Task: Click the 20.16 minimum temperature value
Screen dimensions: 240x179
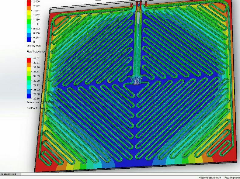Action: tap(37, 98)
